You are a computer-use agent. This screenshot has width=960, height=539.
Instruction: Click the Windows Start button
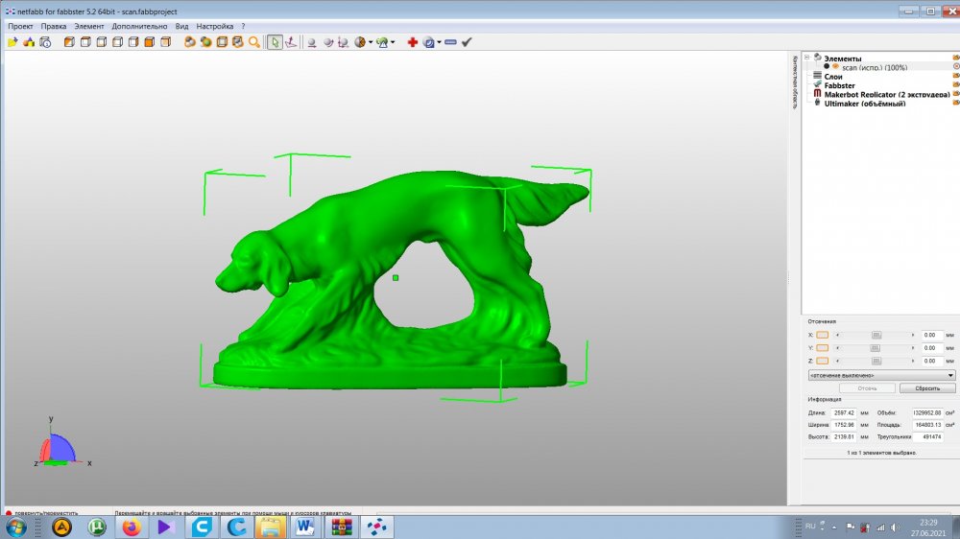[16, 527]
